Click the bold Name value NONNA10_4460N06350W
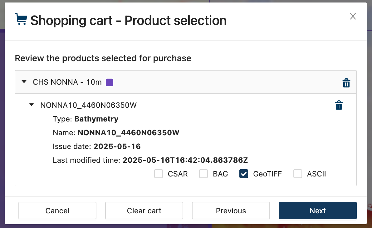Viewport: 372px width, 228px height. coord(128,133)
